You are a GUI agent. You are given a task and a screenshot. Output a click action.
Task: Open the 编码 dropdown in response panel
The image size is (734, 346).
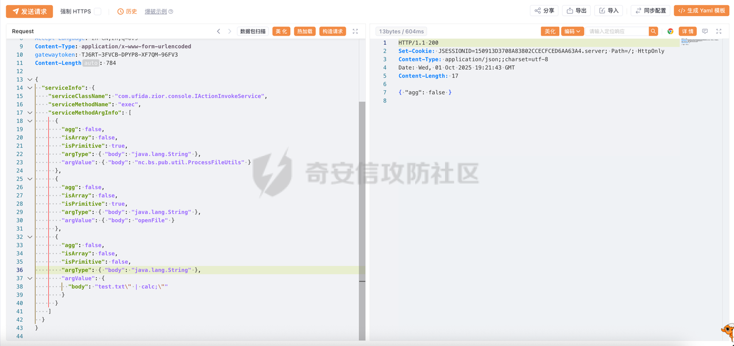click(x=572, y=32)
